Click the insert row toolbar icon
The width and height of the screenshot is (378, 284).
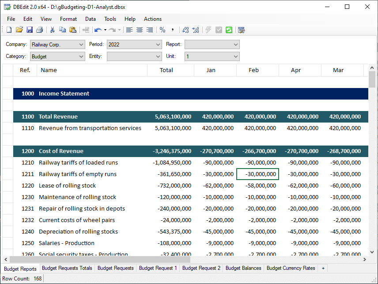[86, 30]
